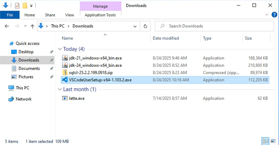Image resolution: width=279 pixels, height=145 pixels.
Task: Open the address bar history dropdown
Action: (x=135, y=26)
